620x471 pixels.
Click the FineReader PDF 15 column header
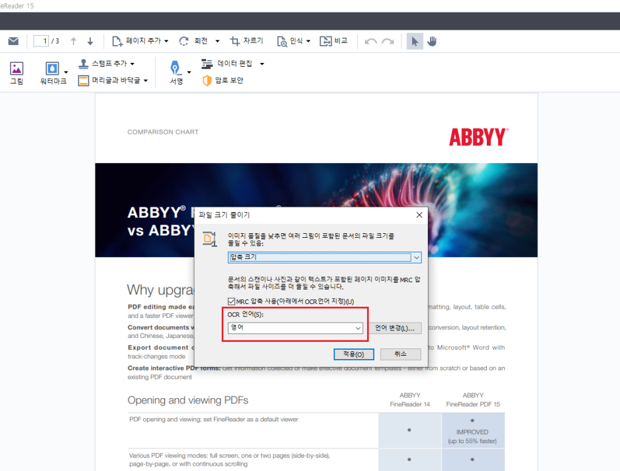[473, 400]
